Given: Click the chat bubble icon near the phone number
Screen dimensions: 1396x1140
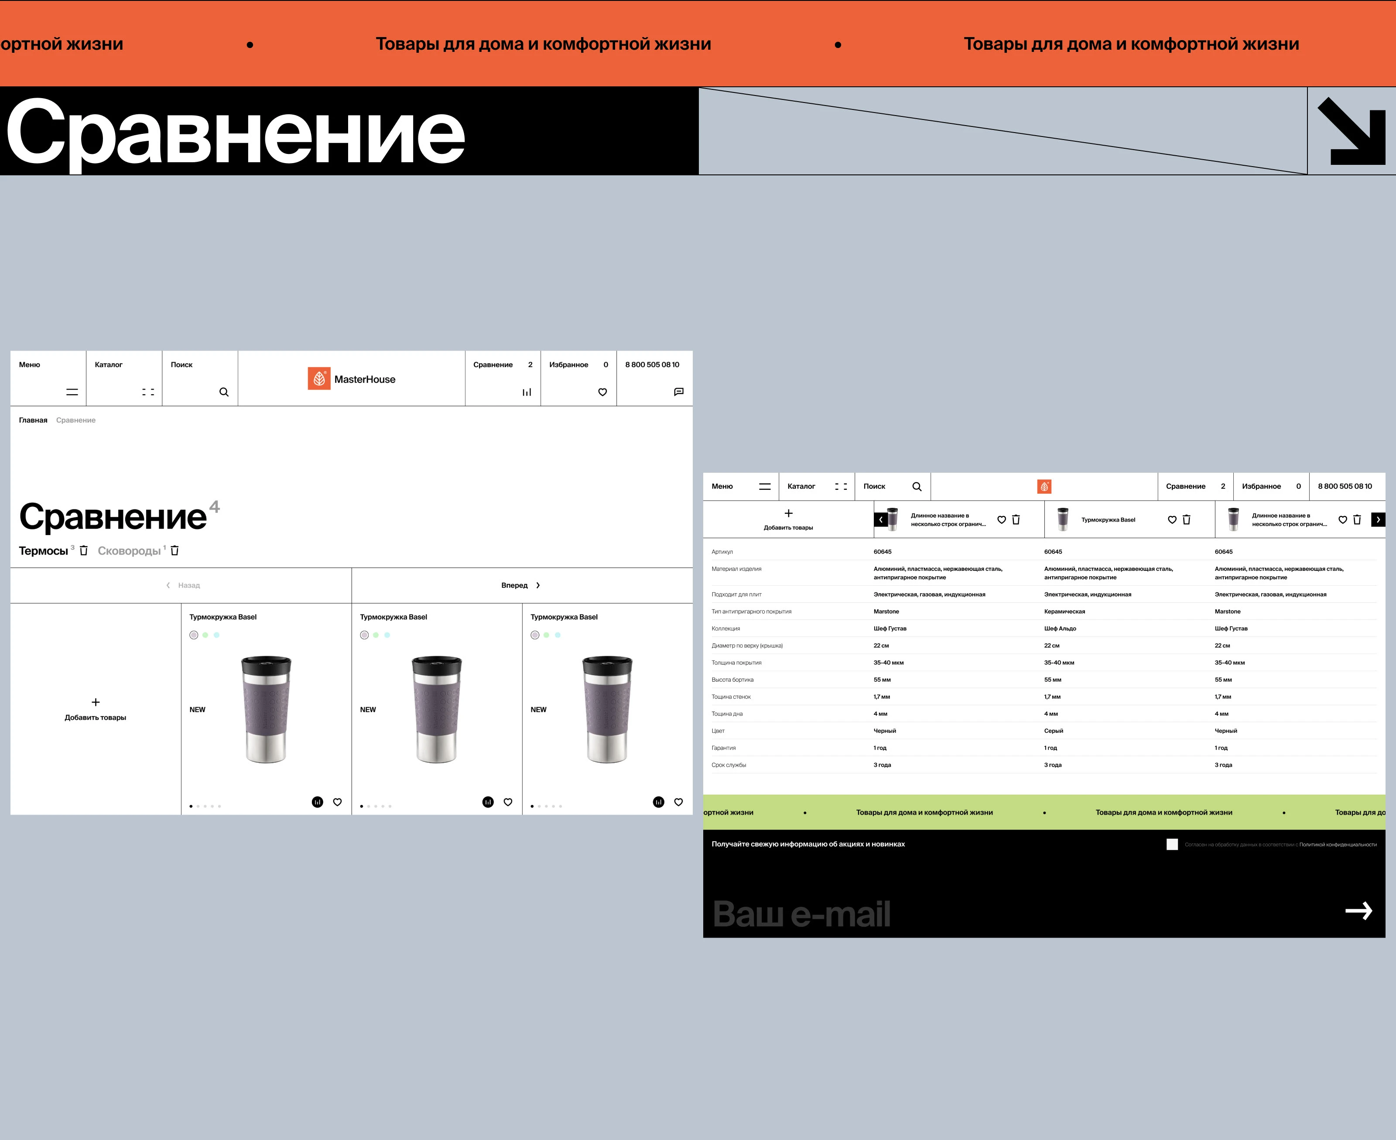Looking at the screenshot, I should pos(679,391).
